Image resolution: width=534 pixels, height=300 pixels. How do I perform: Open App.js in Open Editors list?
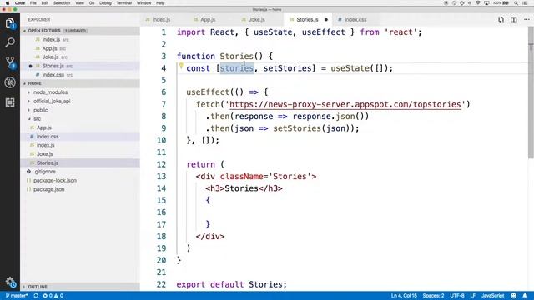point(80,48)
